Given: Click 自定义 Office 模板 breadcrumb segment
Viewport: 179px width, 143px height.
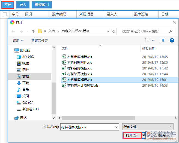Looking at the screenshot, I should coord(76,31).
